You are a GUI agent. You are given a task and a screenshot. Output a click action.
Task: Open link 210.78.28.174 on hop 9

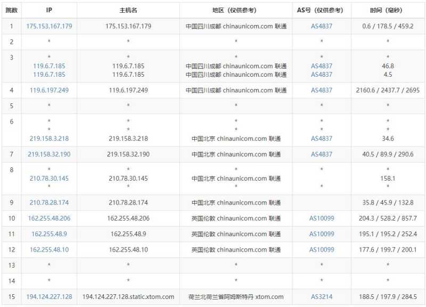(x=48, y=202)
